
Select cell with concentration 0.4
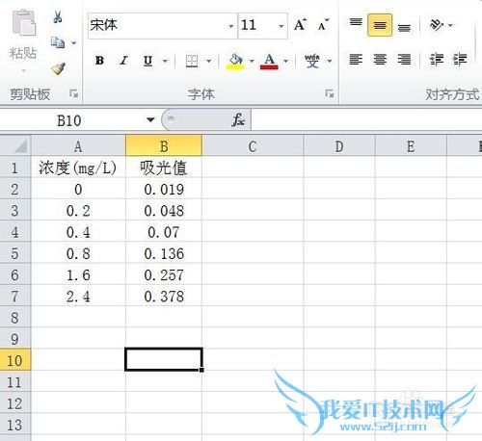pos(78,232)
